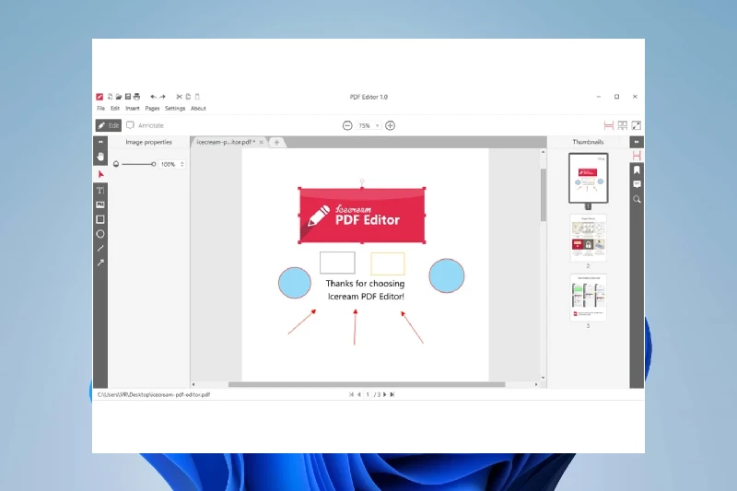Click the right blue circle shape
The image size is (737, 491).
click(447, 275)
